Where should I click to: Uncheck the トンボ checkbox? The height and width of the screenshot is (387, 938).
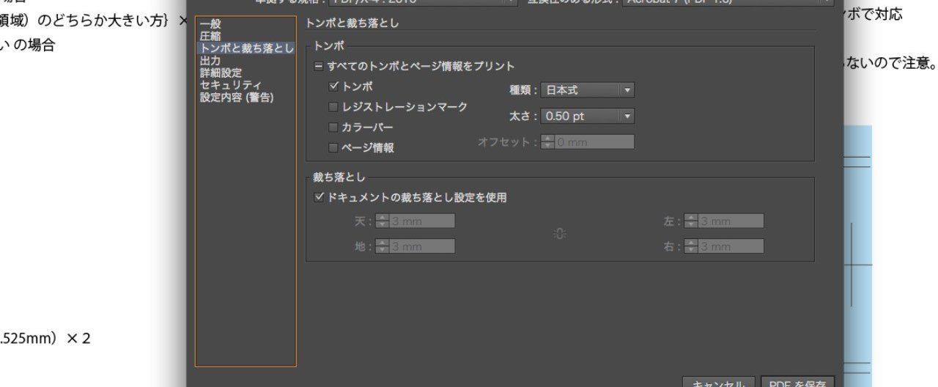pyautogui.click(x=333, y=86)
